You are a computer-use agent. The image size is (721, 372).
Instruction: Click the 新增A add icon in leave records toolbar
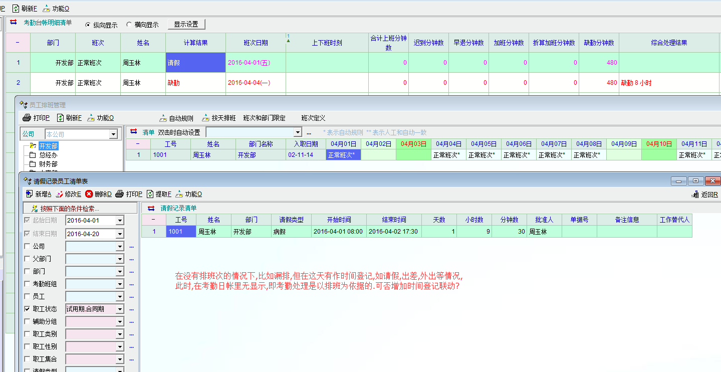point(29,194)
